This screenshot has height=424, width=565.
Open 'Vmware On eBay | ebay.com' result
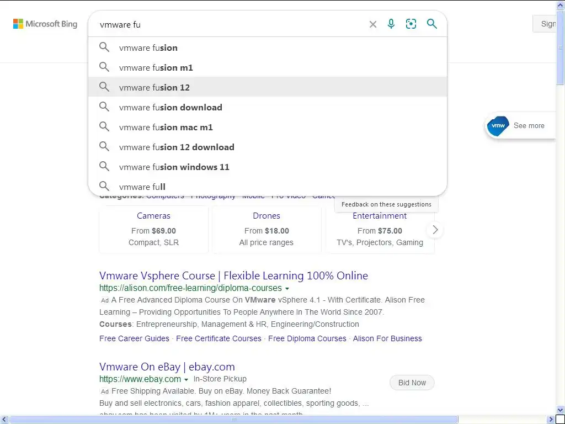coord(167,367)
